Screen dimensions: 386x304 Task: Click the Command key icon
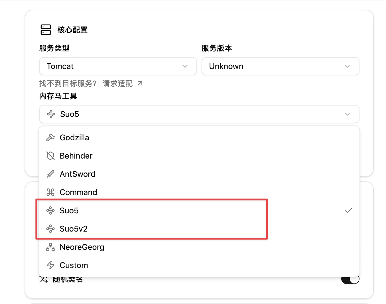point(50,192)
